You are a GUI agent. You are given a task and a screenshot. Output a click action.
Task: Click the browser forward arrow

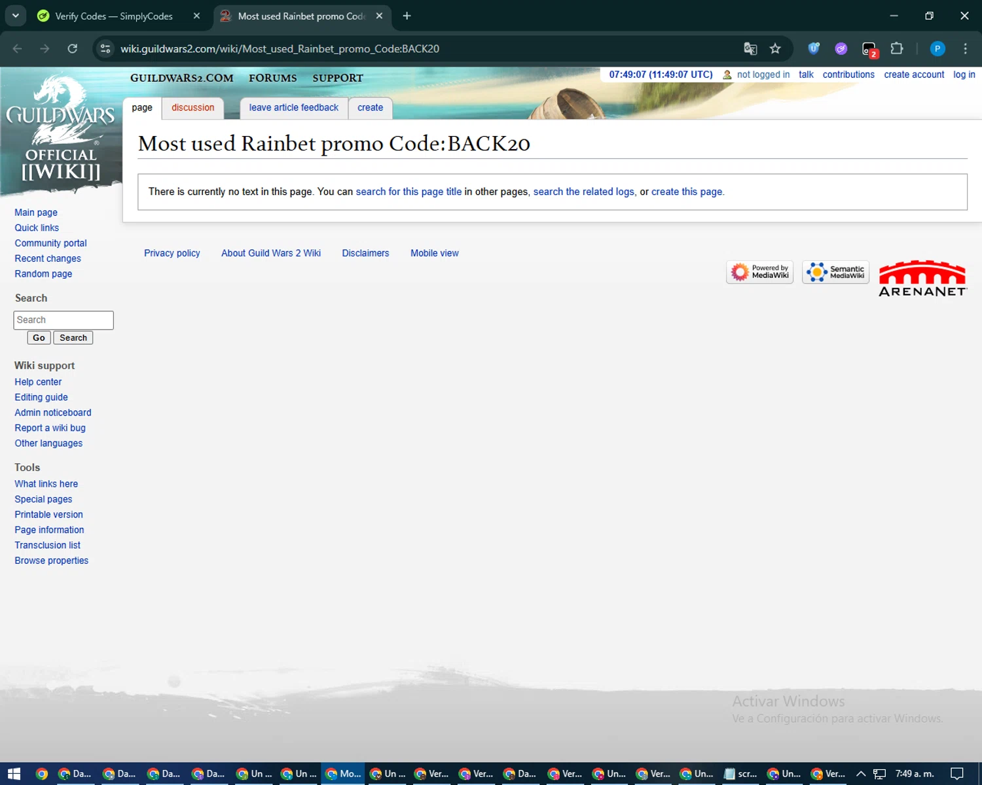(45, 48)
